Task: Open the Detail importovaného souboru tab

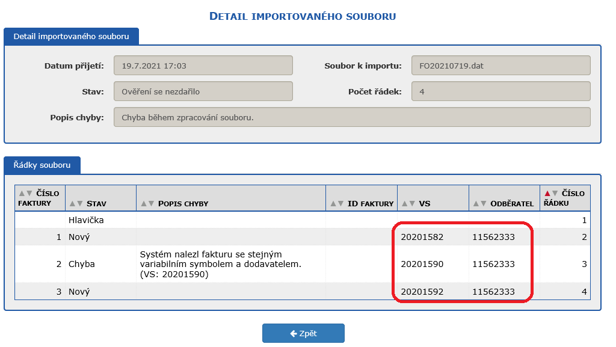Action: tap(71, 37)
